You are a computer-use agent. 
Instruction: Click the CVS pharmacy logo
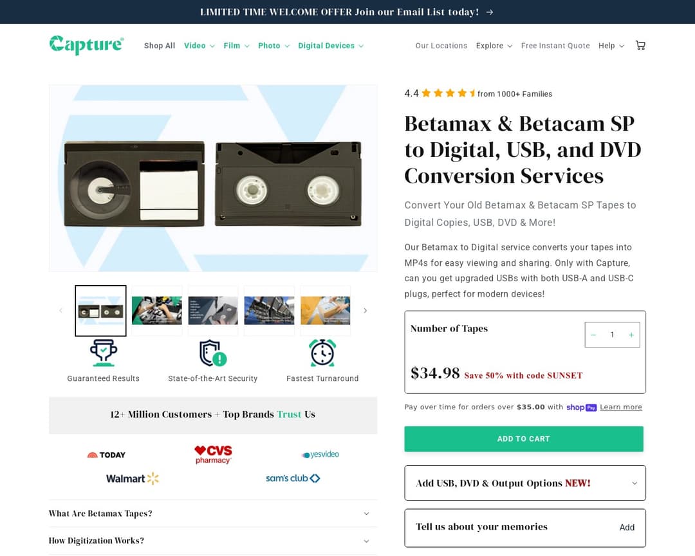(212, 454)
